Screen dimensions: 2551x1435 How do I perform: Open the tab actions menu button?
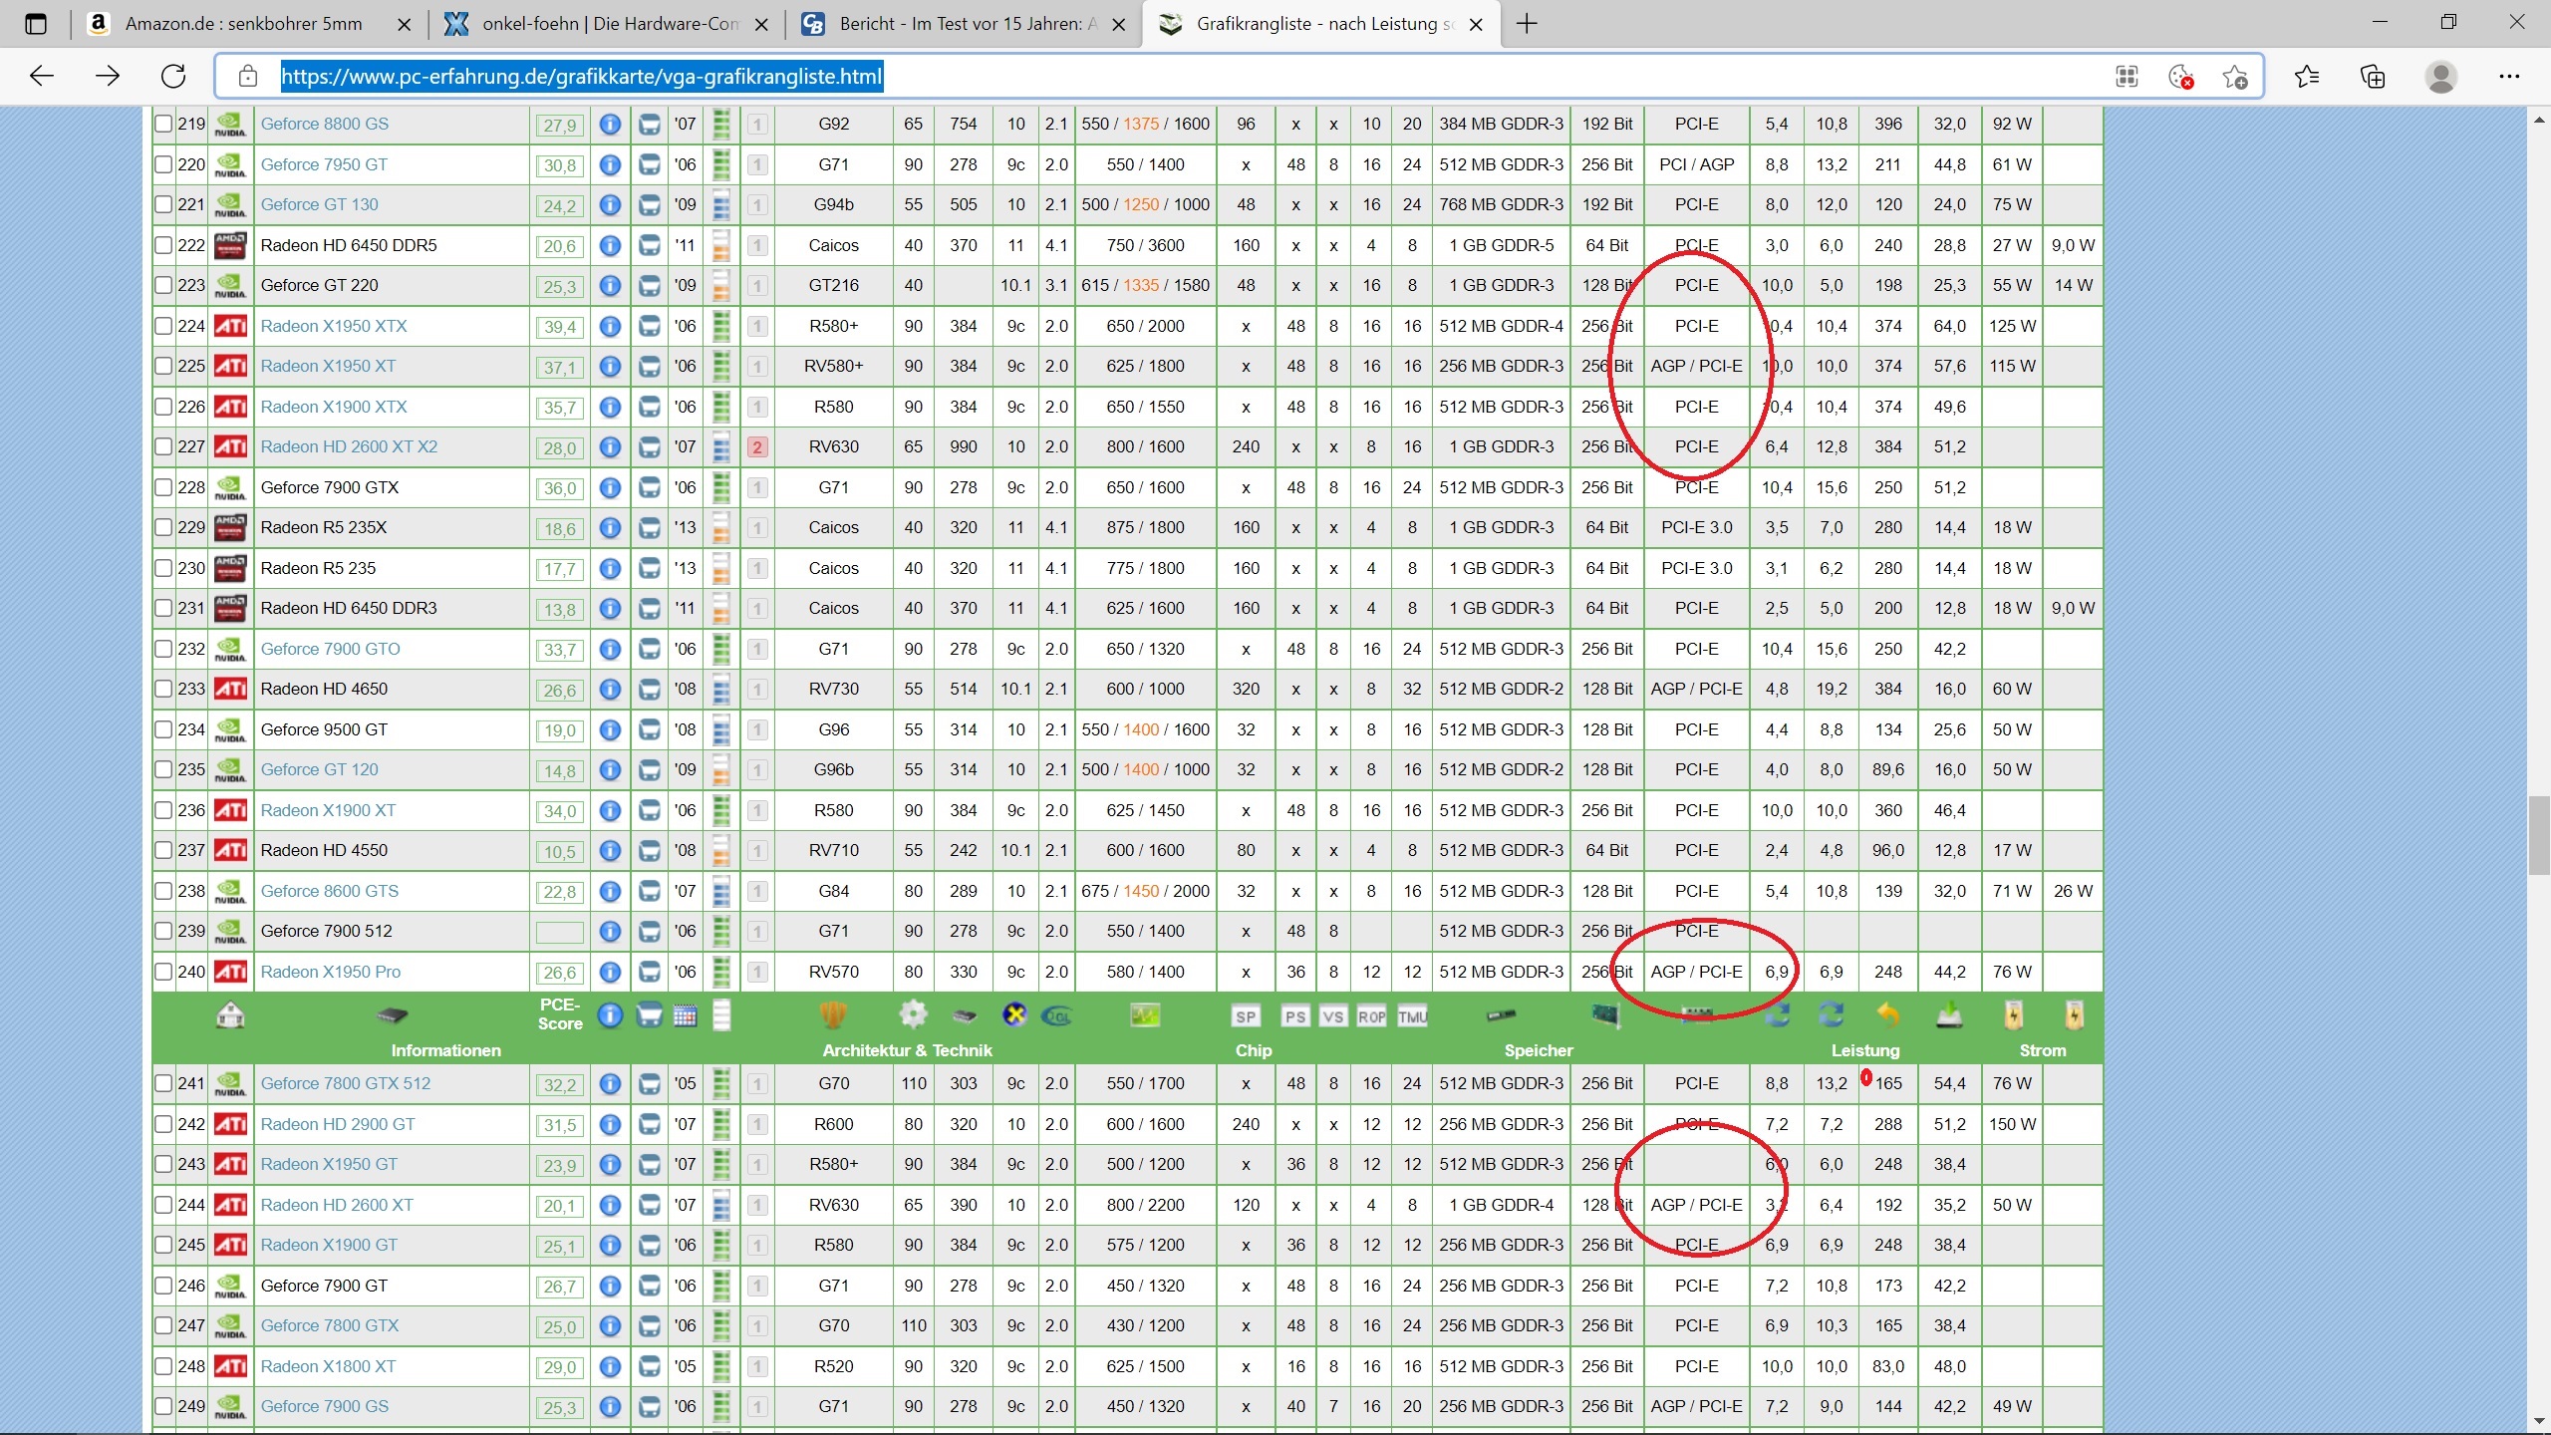point(36,24)
